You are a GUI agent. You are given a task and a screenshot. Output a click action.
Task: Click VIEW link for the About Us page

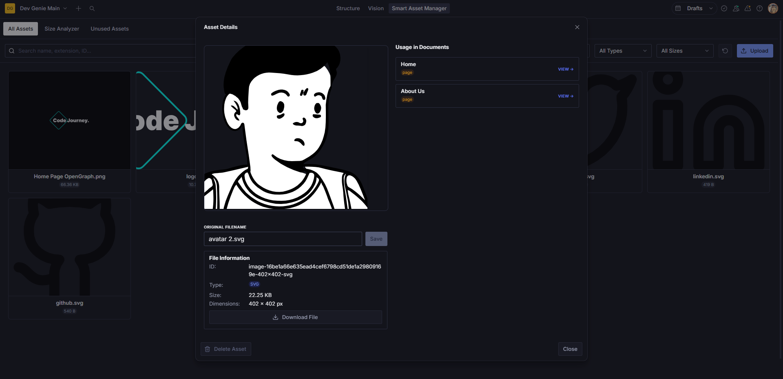[566, 96]
